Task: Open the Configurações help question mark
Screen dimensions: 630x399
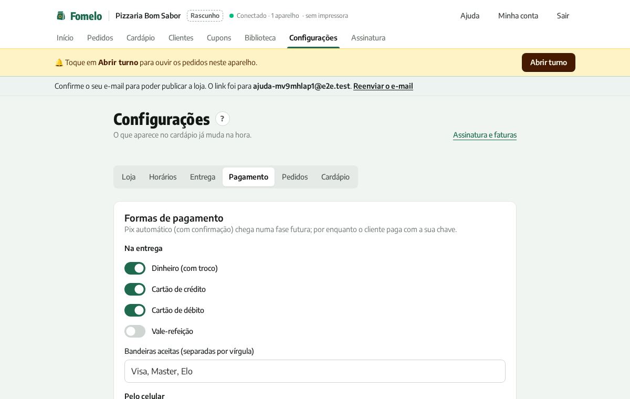Action: tap(223, 119)
